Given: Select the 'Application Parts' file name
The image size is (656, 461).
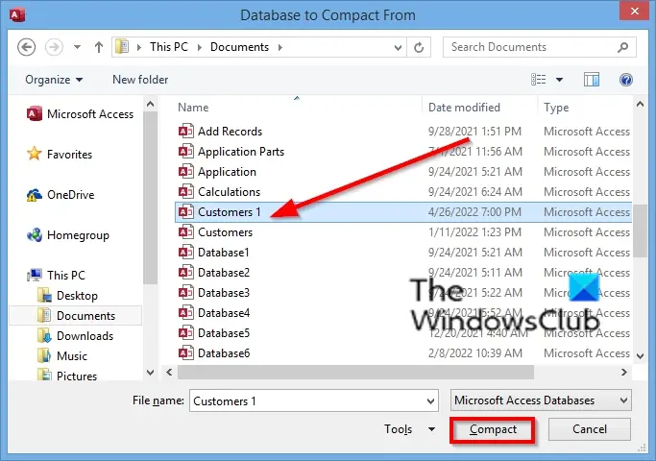Looking at the screenshot, I should click(241, 152).
